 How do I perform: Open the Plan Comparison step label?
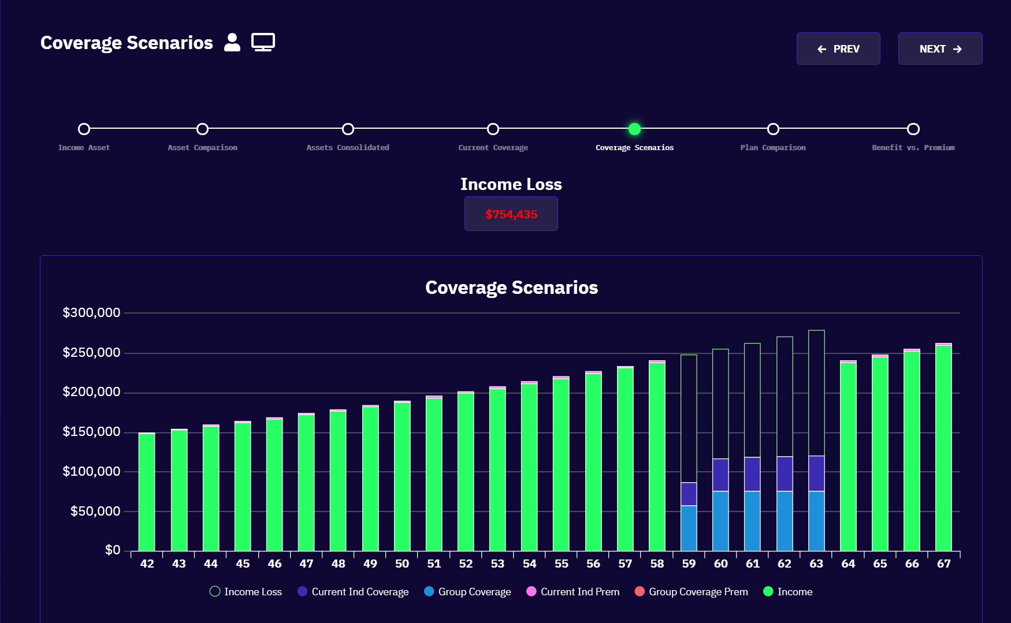tap(773, 147)
